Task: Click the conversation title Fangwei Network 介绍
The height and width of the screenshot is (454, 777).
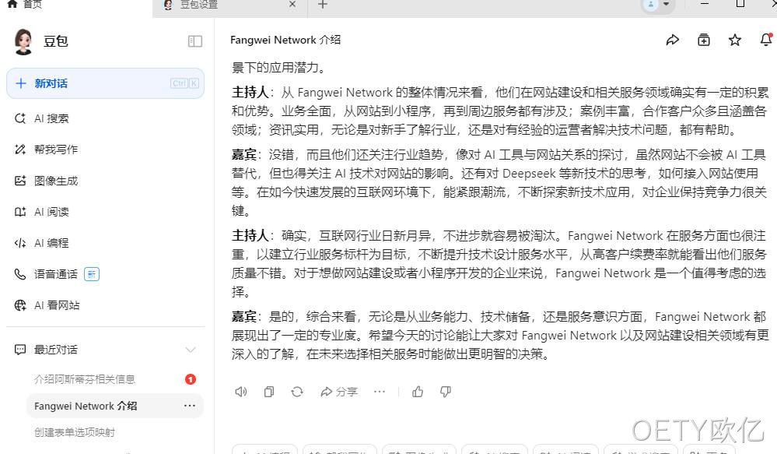Action: pyautogui.click(x=285, y=40)
